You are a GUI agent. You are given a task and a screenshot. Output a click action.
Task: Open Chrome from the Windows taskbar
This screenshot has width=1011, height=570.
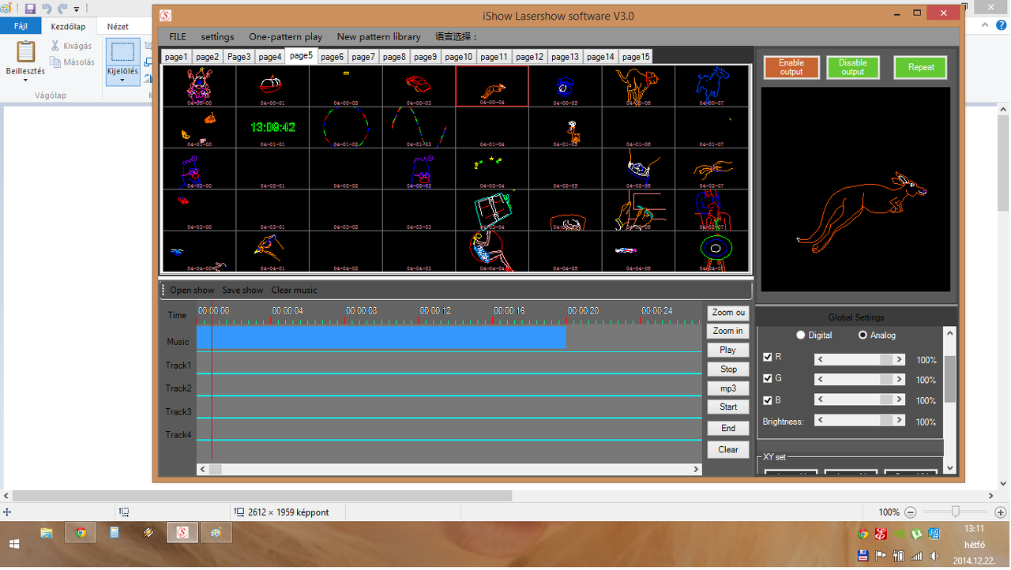(80, 533)
